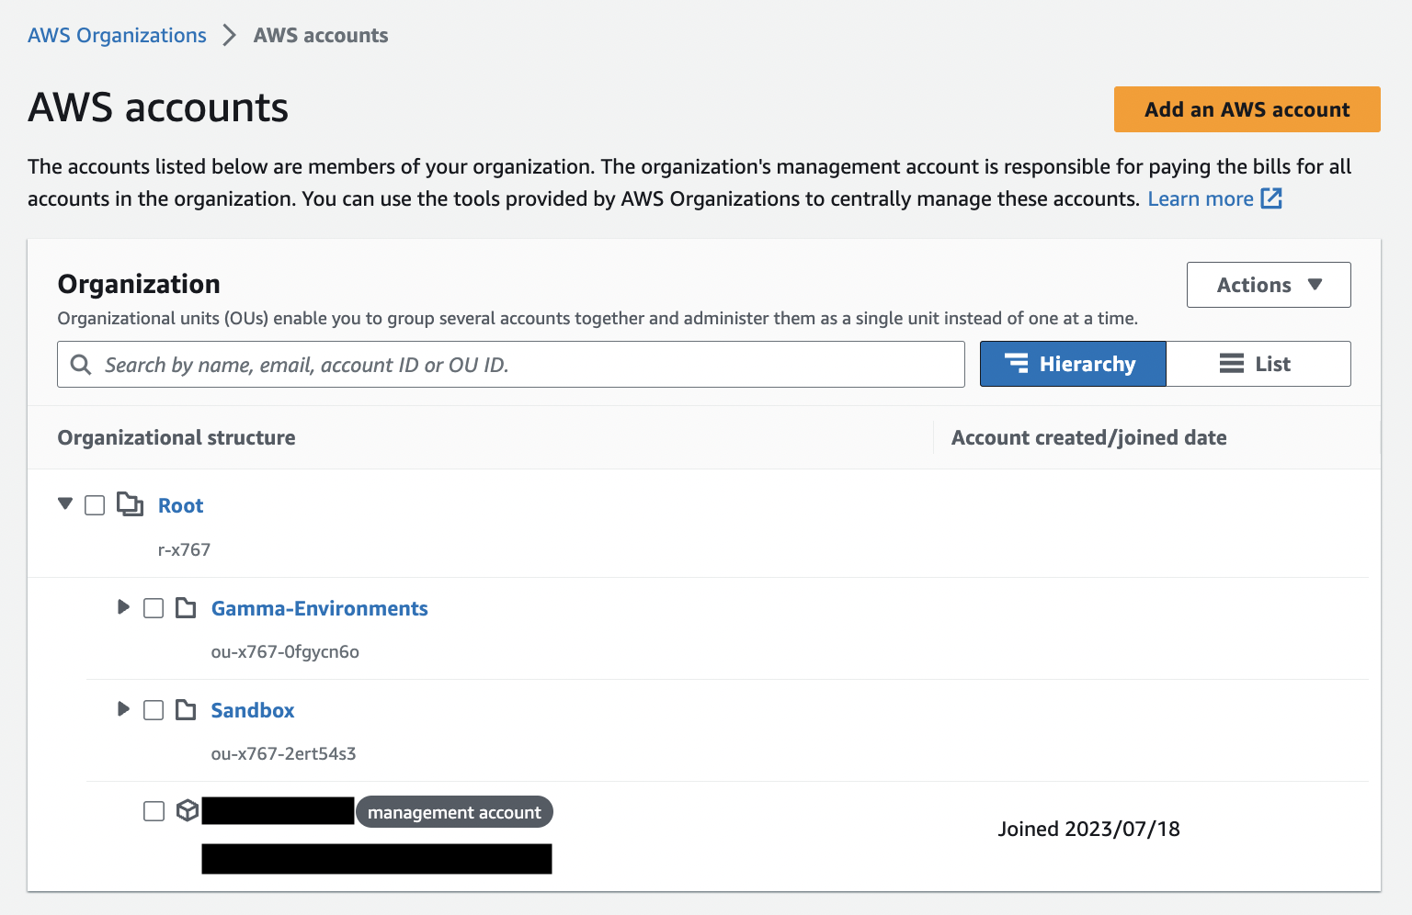Image resolution: width=1412 pixels, height=915 pixels.
Task: Click the breadcrumb chevron separator icon
Action: [230, 36]
